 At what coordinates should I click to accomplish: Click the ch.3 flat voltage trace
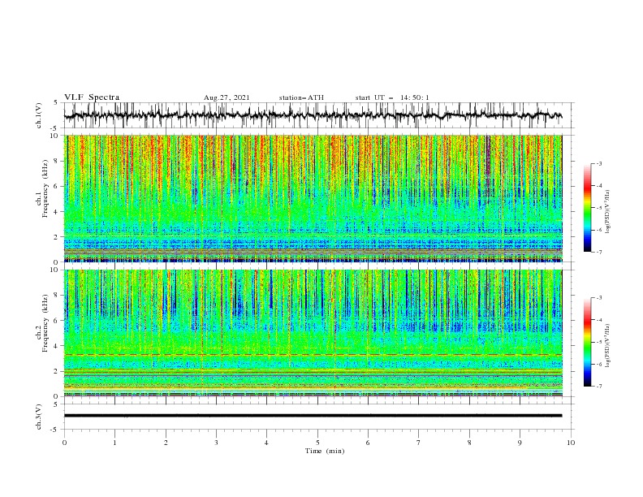pyautogui.click(x=313, y=416)
